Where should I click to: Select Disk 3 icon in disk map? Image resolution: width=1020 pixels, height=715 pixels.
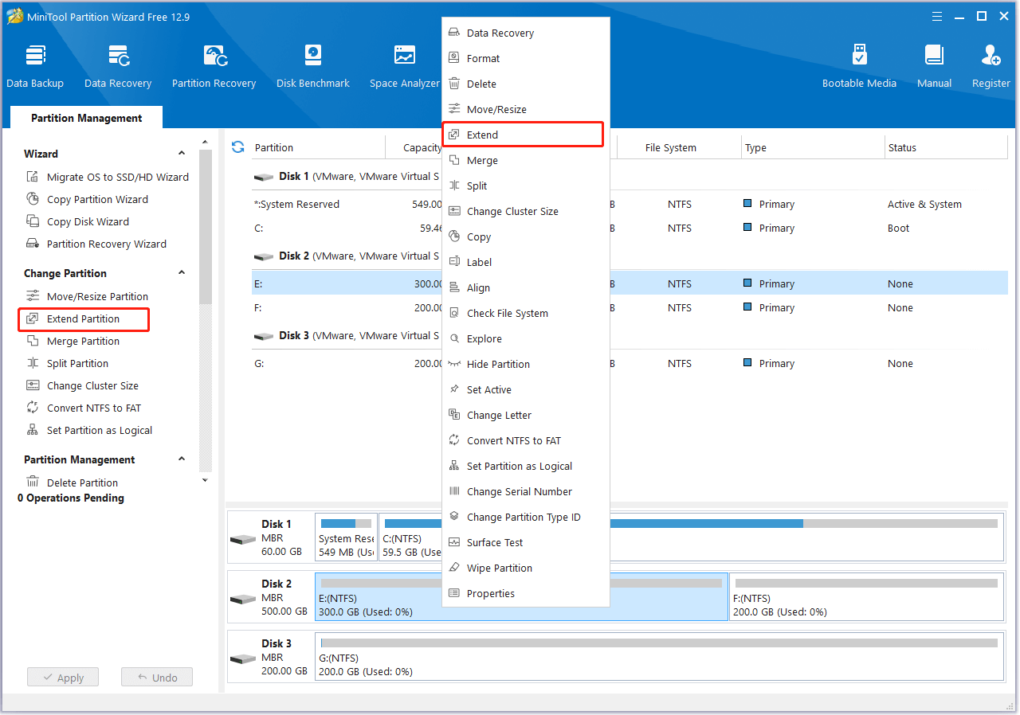click(x=242, y=658)
